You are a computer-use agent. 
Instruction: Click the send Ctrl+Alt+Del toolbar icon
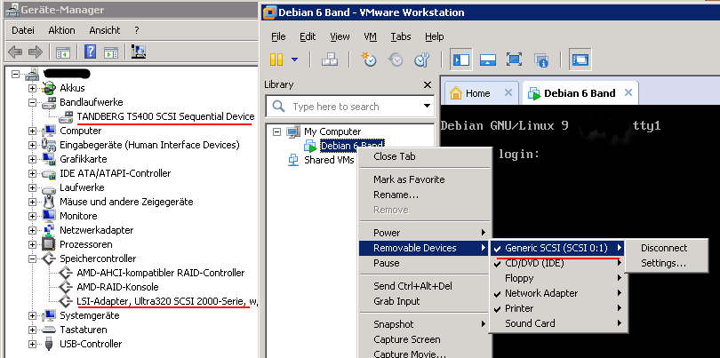(329, 60)
